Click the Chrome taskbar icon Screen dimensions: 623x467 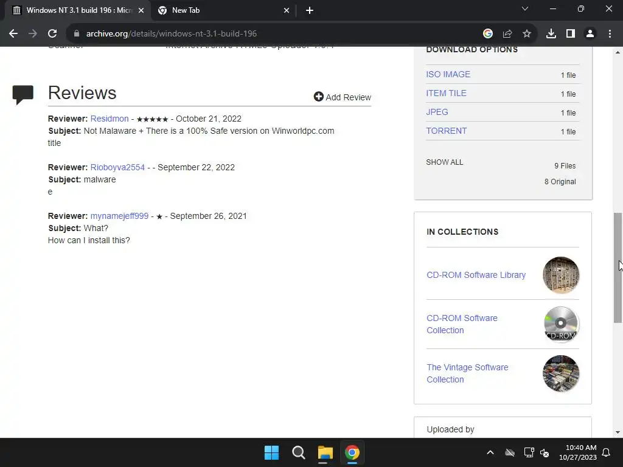coord(352,452)
